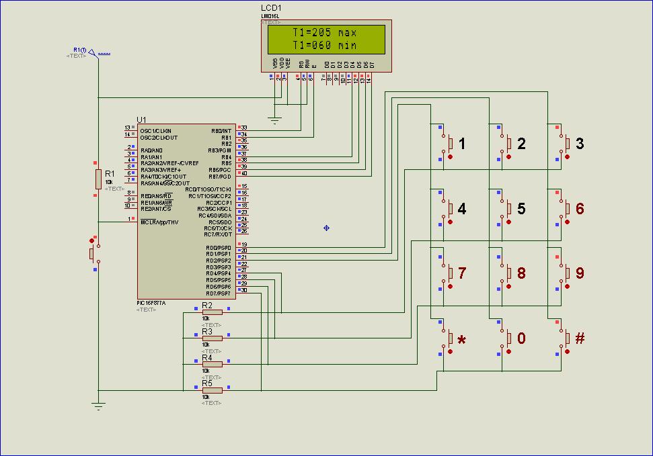Toggle red latch dot of key 5
653x456 pixels.
[508, 222]
